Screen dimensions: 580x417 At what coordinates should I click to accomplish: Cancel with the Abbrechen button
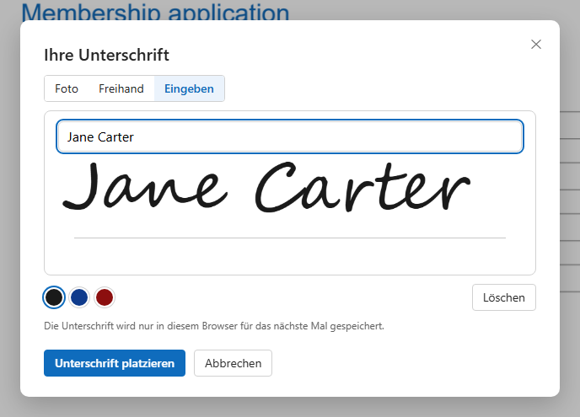pos(233,363)
